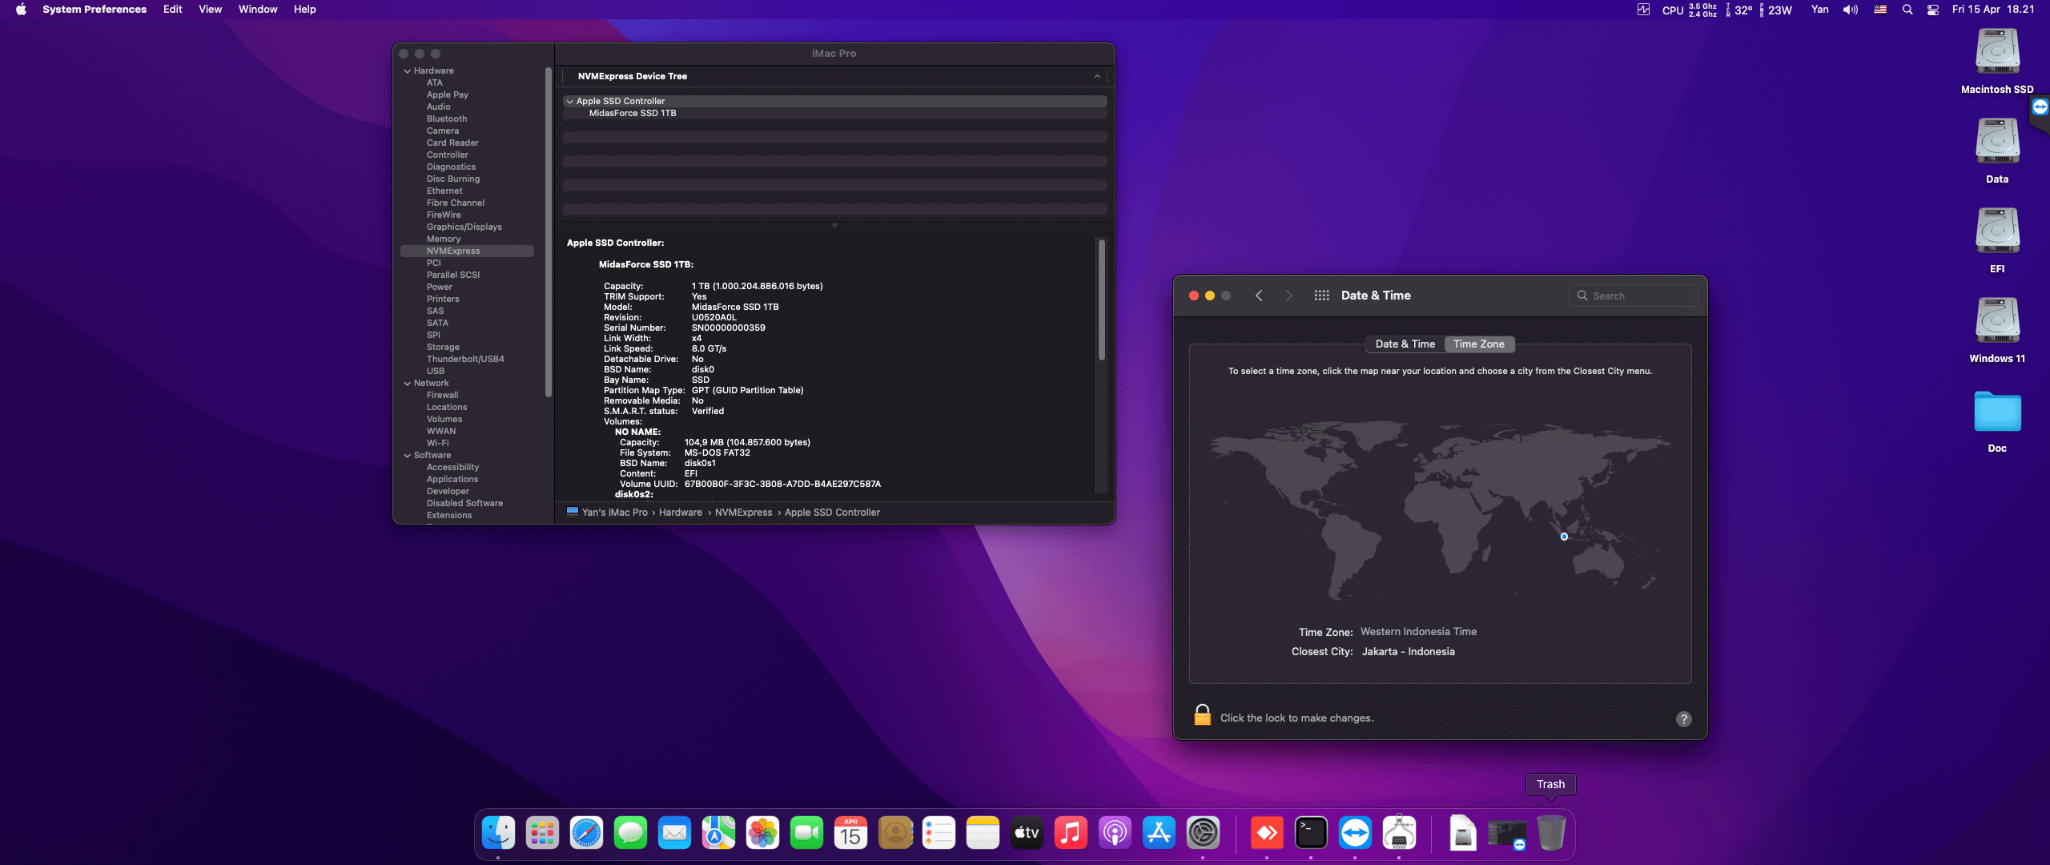Viewport: 2050px width, 865px height.
Task: Open Reminders app in the Dock
Action: click(939, 833)
